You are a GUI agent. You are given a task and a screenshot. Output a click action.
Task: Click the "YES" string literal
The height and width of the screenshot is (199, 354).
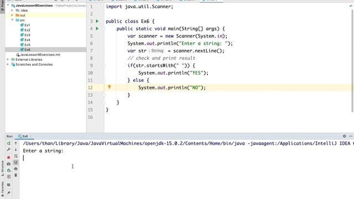click(x=196, y=73)
